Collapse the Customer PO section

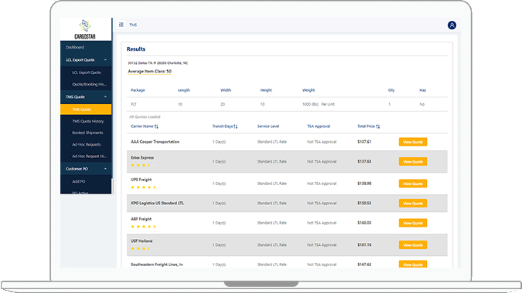pos(105,169)
